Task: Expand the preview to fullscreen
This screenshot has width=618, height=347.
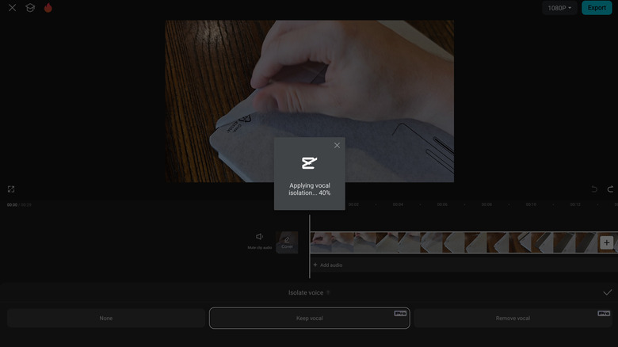Action: click(11, 189)
